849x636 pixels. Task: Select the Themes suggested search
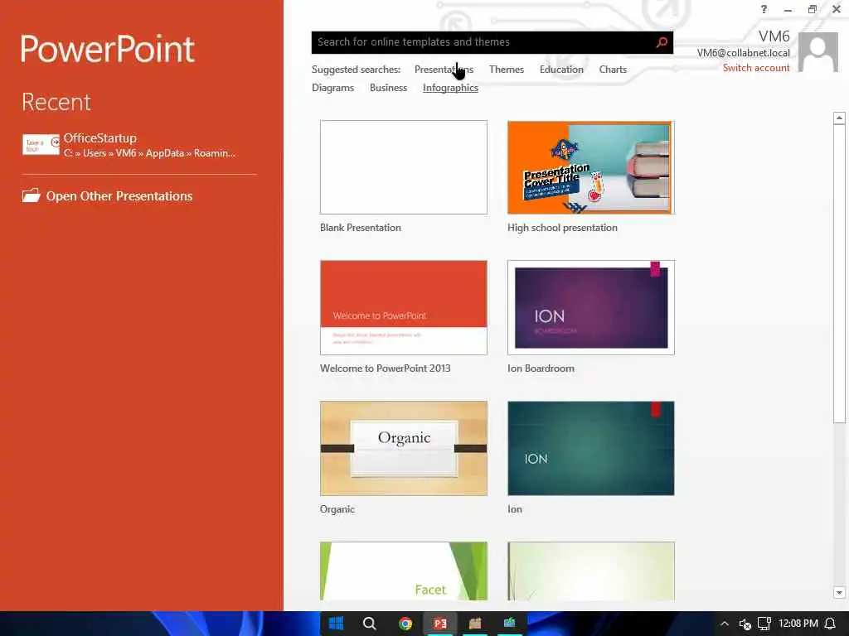pos(507,70)
